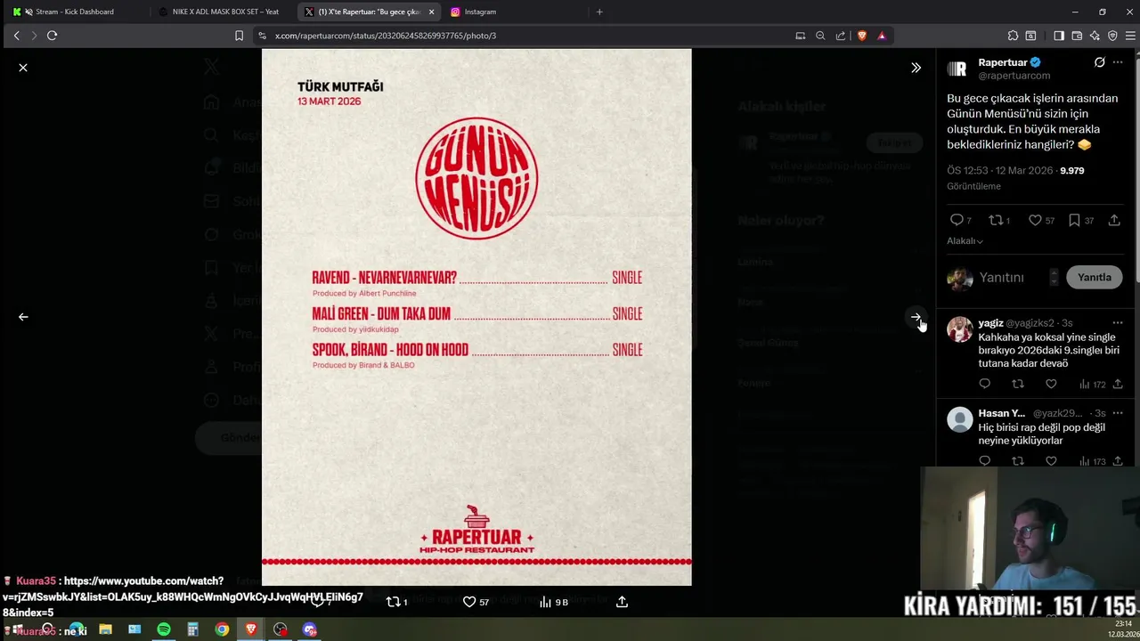
Task: Open File Explorer from taskbar
Action: tap(105, 629)
